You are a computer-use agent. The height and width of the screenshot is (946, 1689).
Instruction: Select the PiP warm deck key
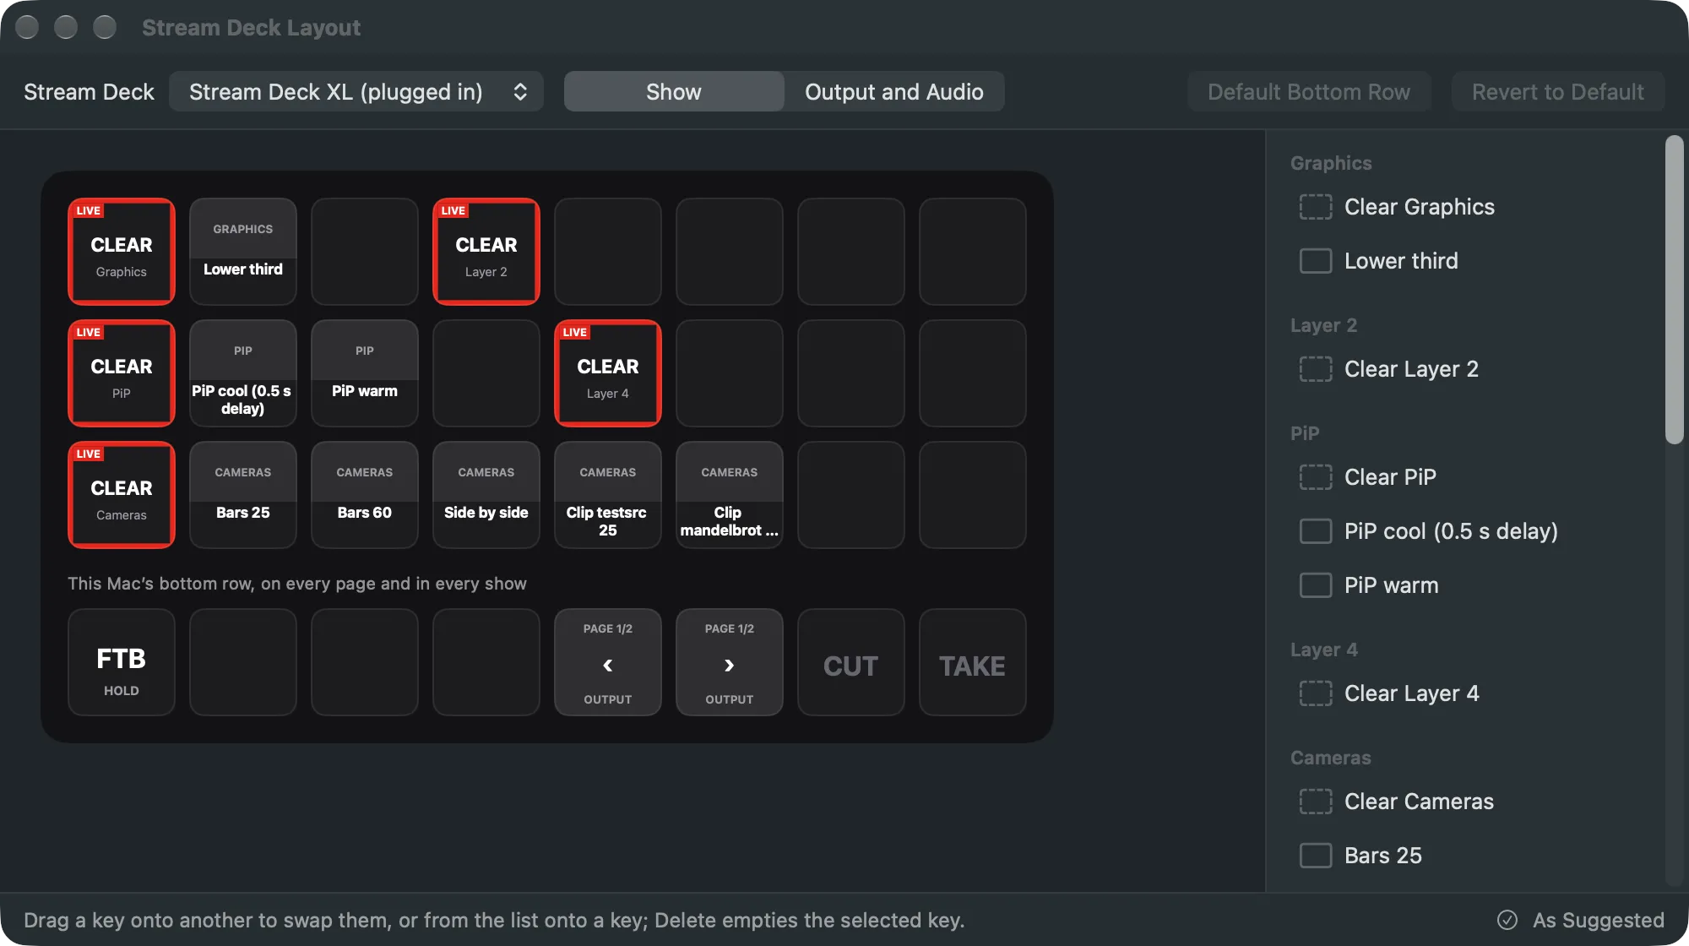pos(365,373)
